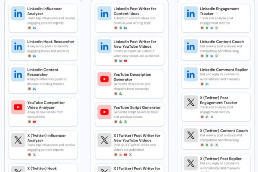
Task: Click the YouTube logo on YouTube Script Generator
Action: pyautogui.click(x=104, y=112)
